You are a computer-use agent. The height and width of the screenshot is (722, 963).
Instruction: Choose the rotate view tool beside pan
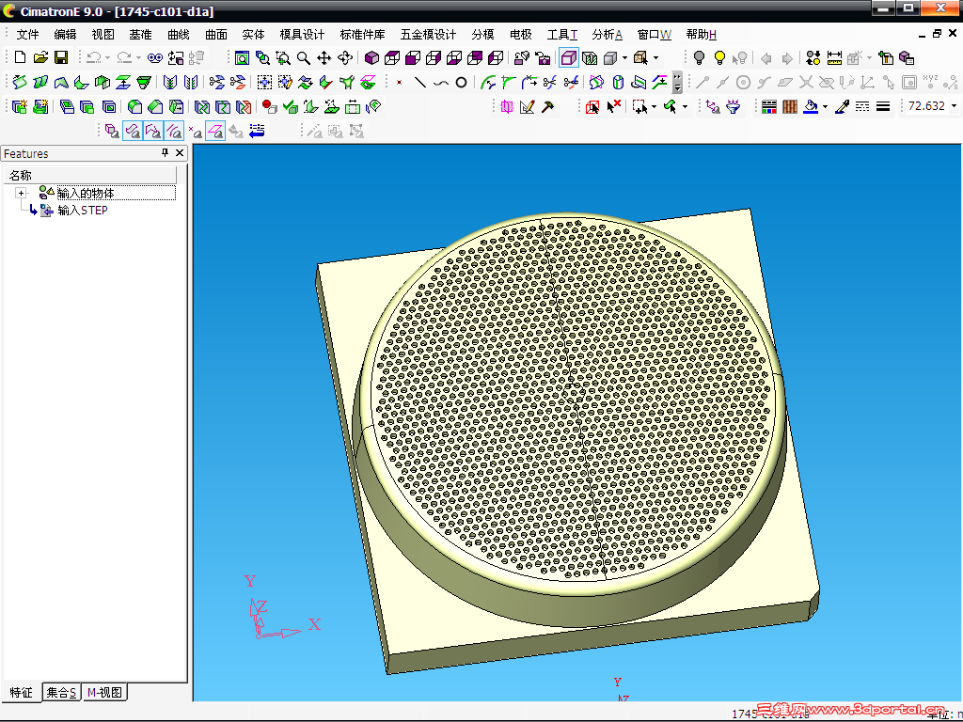point(344,57)
